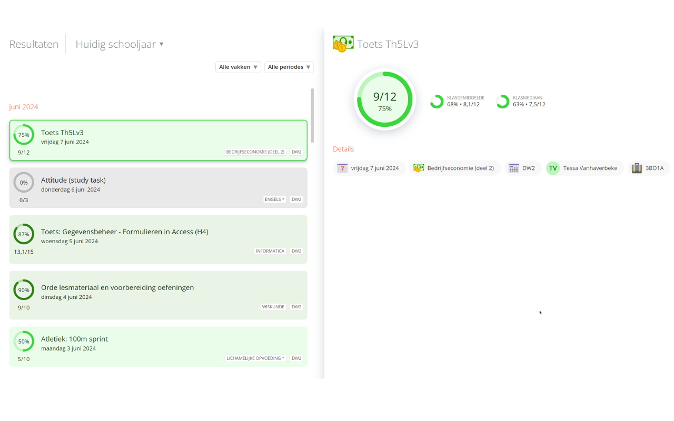
Task: Click the TV avatar icon for Tessa Vanhaverbeke
Action: 552,168
